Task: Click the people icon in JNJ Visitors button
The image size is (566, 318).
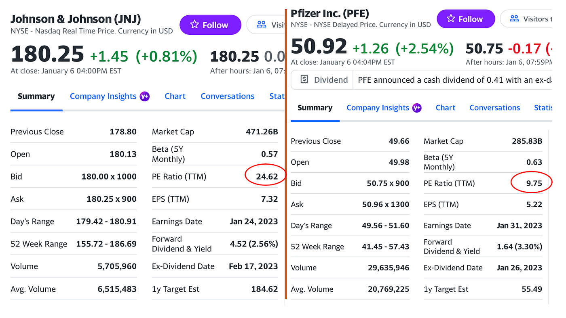Action: pyautogui.click(x=262, y=25)
